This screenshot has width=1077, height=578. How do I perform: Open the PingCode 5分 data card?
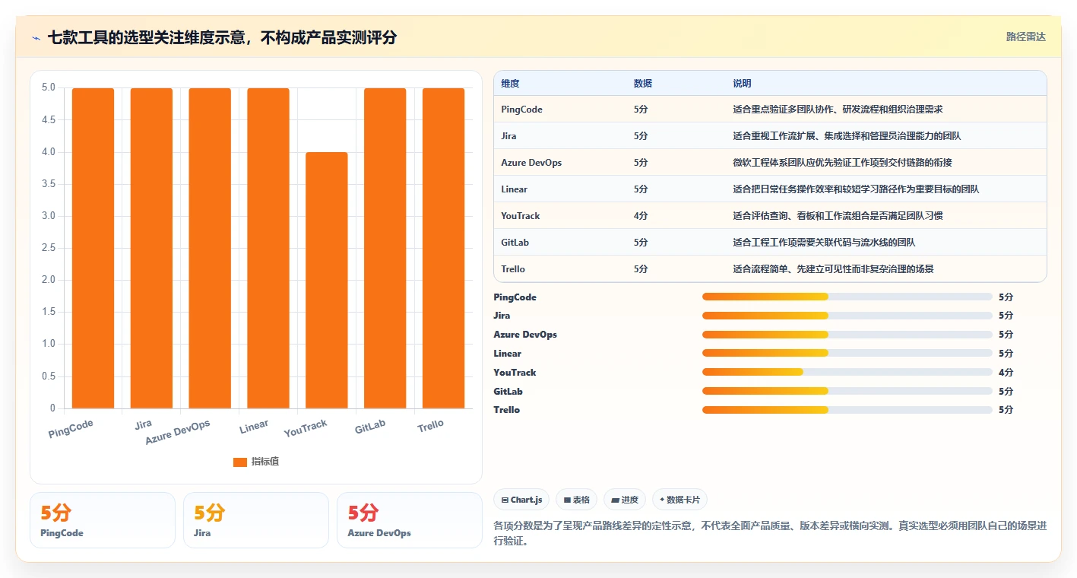click(103, 520)
